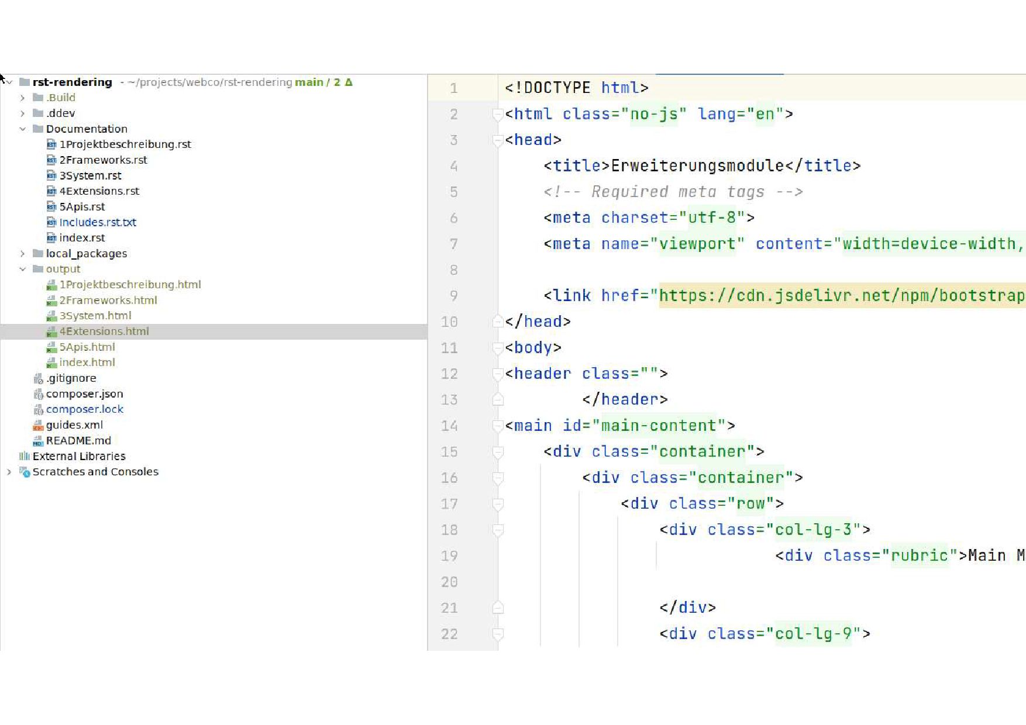Click the Scratches and Consoles icon
The image size is (1026, 725).
coord(25,472)
